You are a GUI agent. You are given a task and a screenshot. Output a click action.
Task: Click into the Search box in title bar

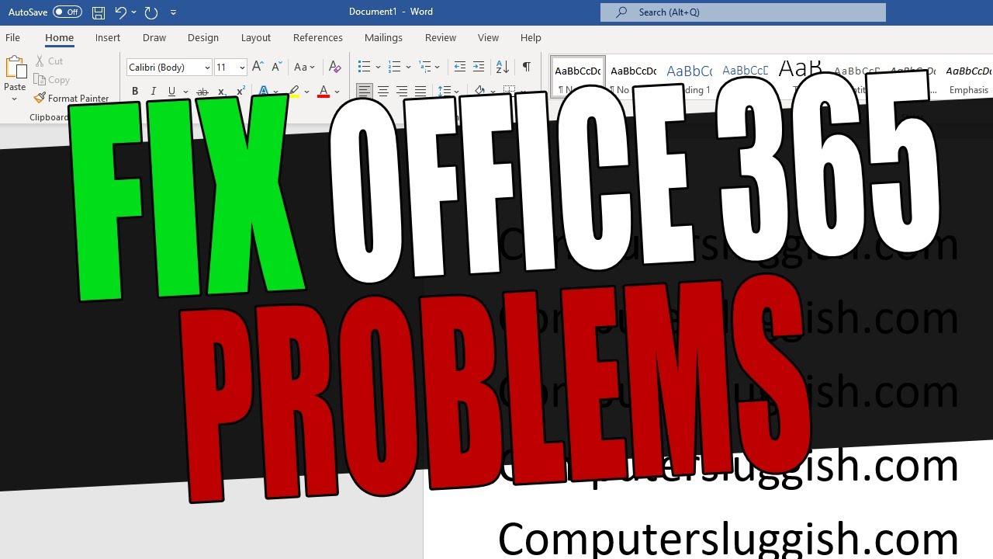pyautogui.click(x=743, y=12)
